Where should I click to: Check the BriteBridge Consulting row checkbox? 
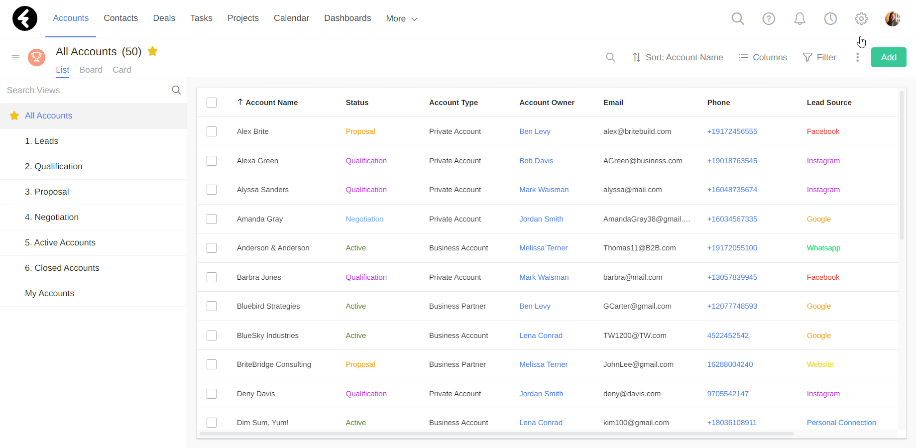click(212, 364)
